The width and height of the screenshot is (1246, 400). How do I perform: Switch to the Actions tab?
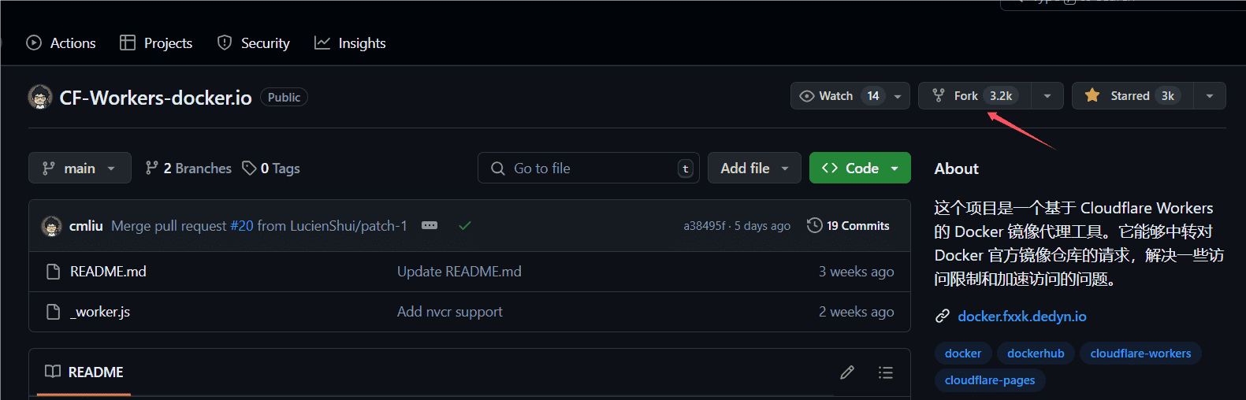(61, 43)
